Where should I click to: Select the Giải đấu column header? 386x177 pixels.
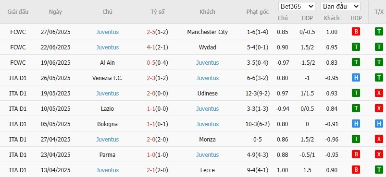point(18,12)
